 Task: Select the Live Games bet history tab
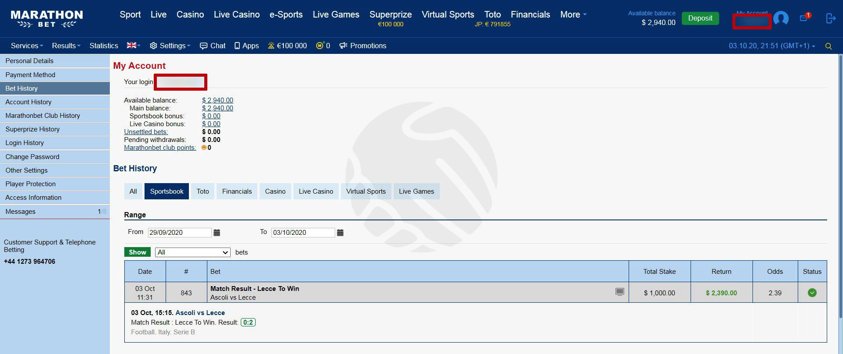(x=416, y=191)
